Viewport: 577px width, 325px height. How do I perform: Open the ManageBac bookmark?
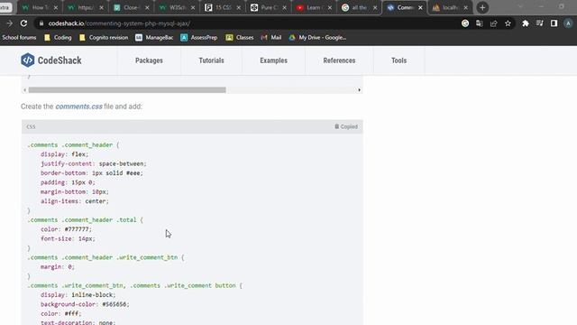pyautogui.click(x=154, y=37)
